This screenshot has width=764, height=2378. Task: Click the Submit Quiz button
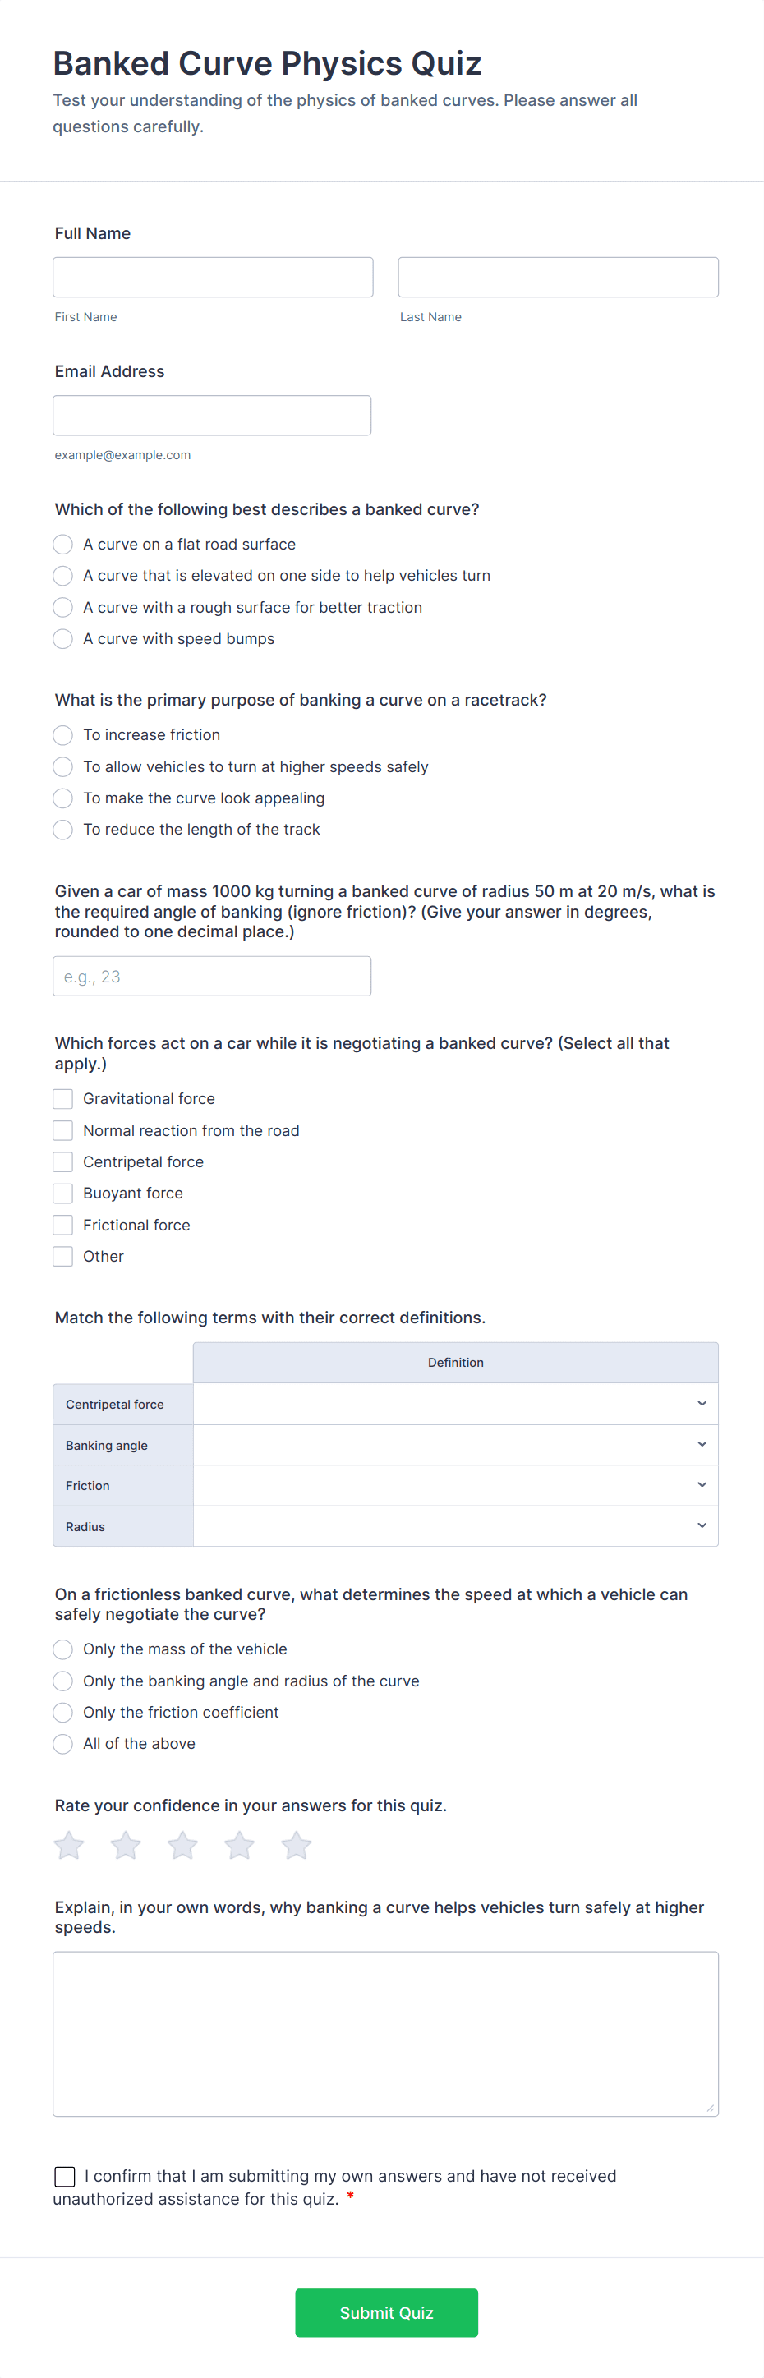click(x=385, y=2312)
